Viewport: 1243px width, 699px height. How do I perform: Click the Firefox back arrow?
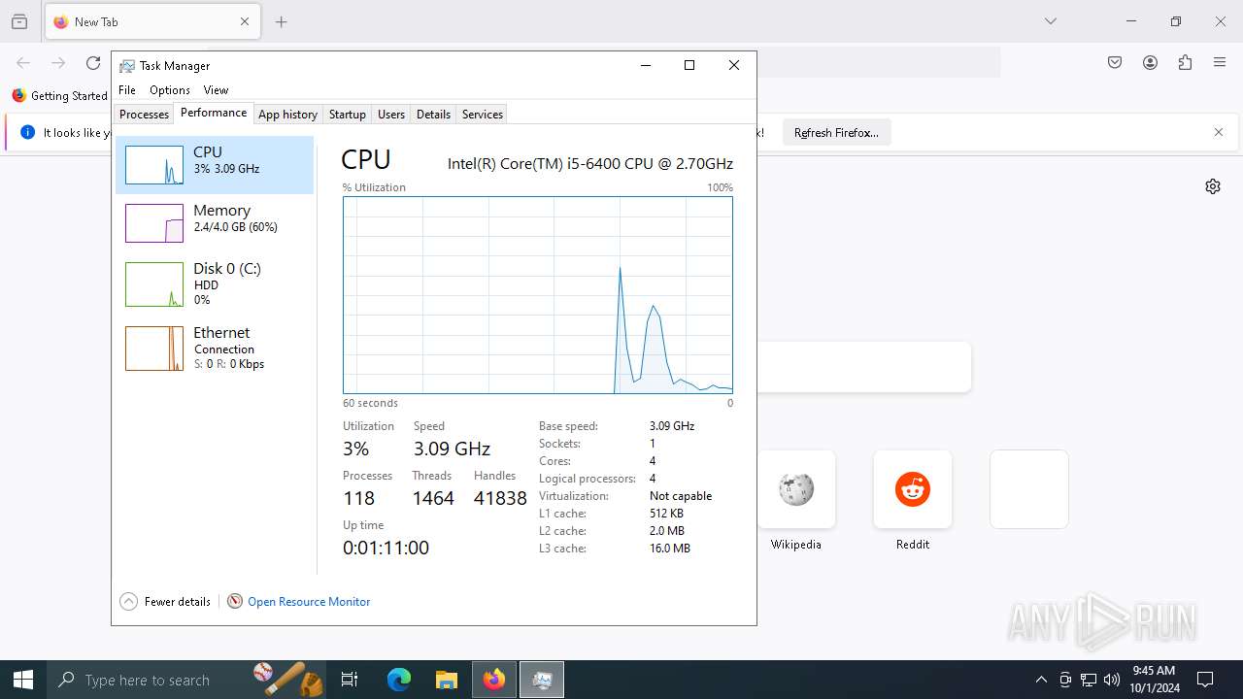(23, 63)
